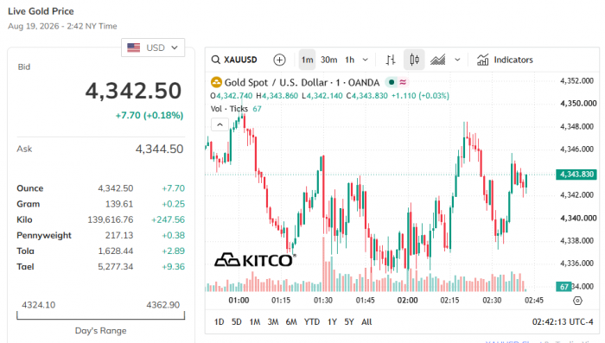The height and width of the screenshot is (343, 605).
Task: Select the 6M date range
Action: coord(291,321)
